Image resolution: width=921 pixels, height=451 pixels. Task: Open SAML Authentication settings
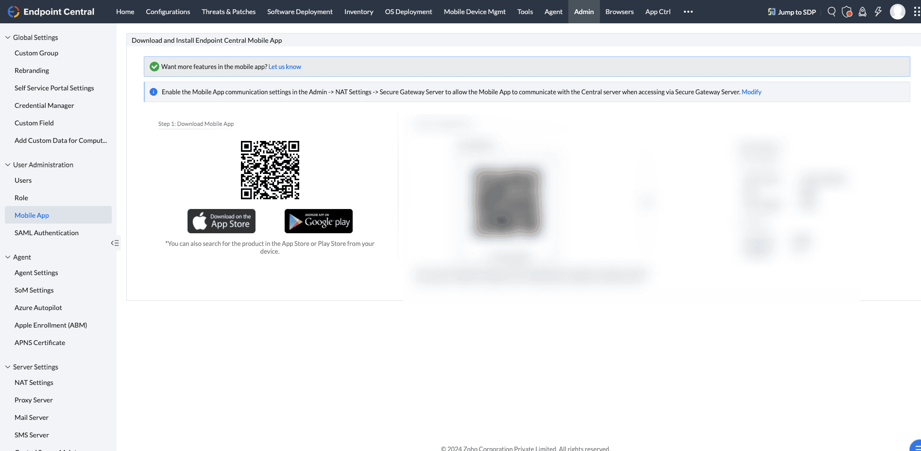47,233
